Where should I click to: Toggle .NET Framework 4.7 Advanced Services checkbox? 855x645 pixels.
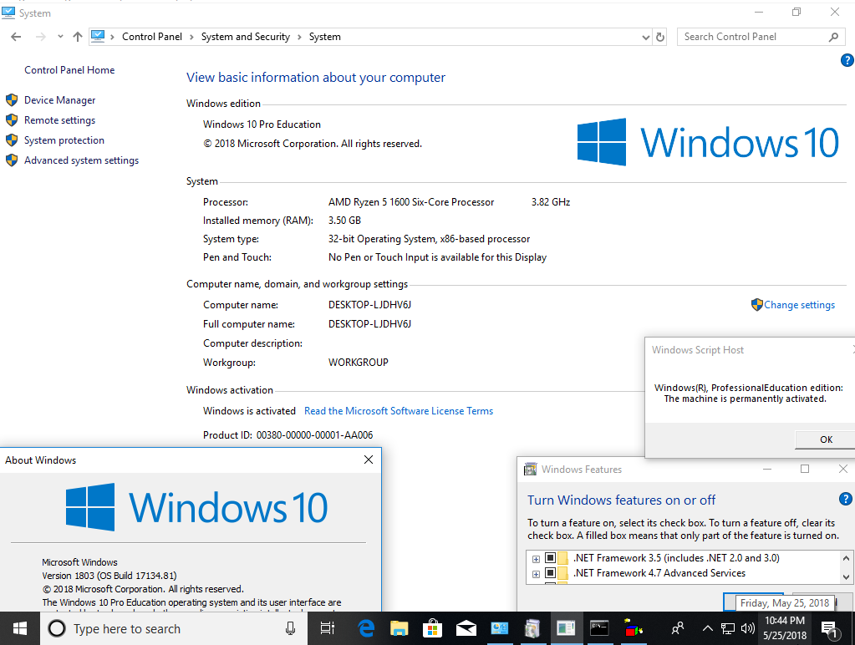(x=550, y=573)
